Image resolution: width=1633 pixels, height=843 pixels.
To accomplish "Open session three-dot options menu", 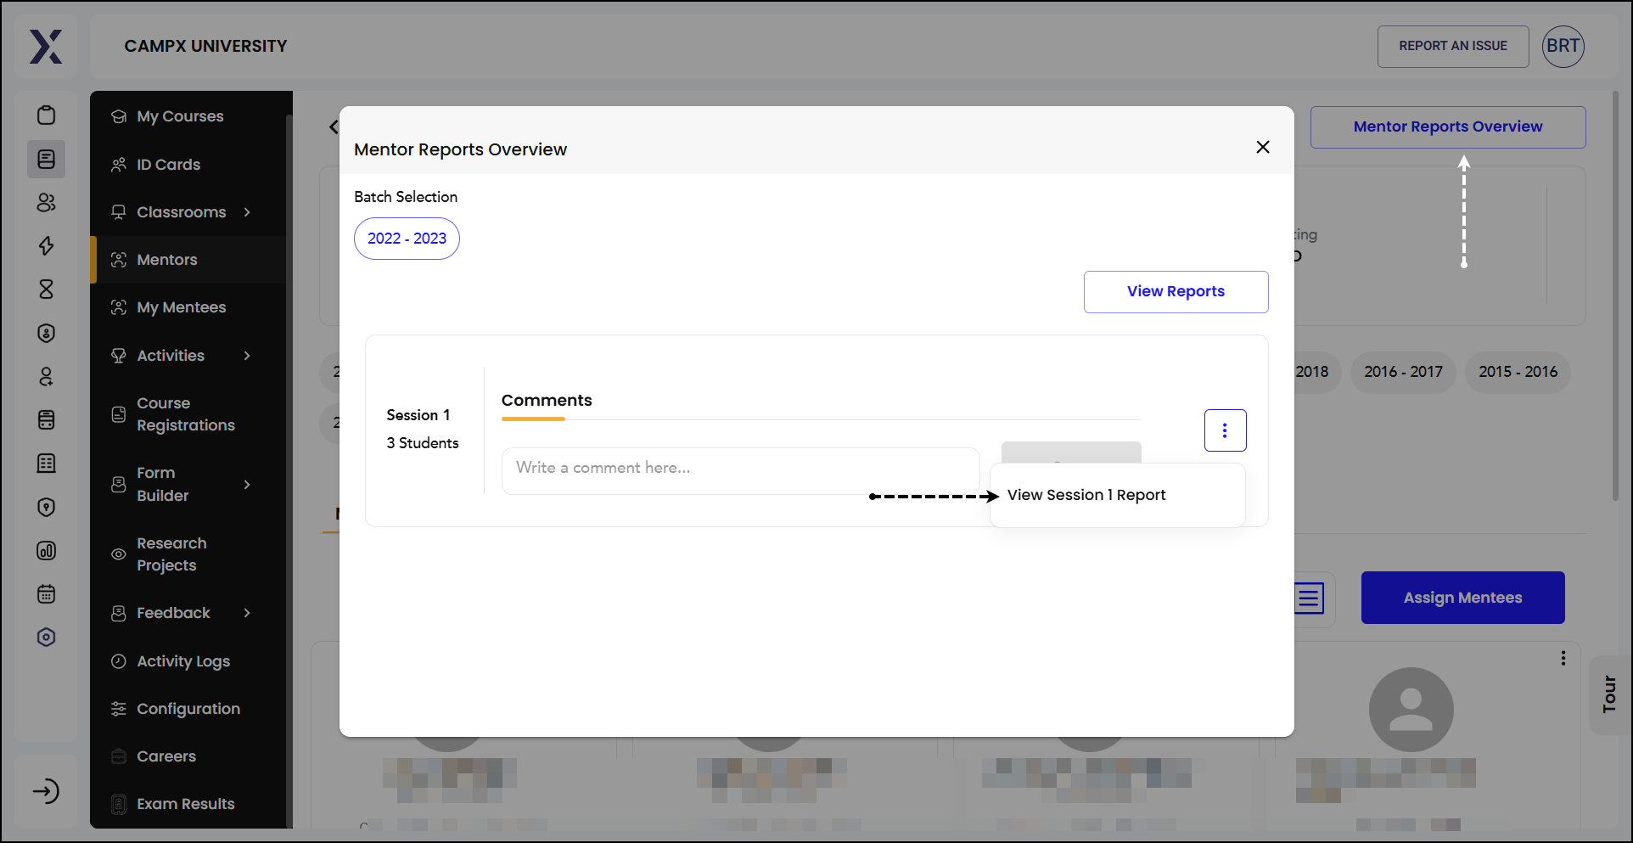I will 1225,430.
